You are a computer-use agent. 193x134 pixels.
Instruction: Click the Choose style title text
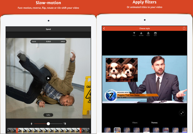(145, 29)
